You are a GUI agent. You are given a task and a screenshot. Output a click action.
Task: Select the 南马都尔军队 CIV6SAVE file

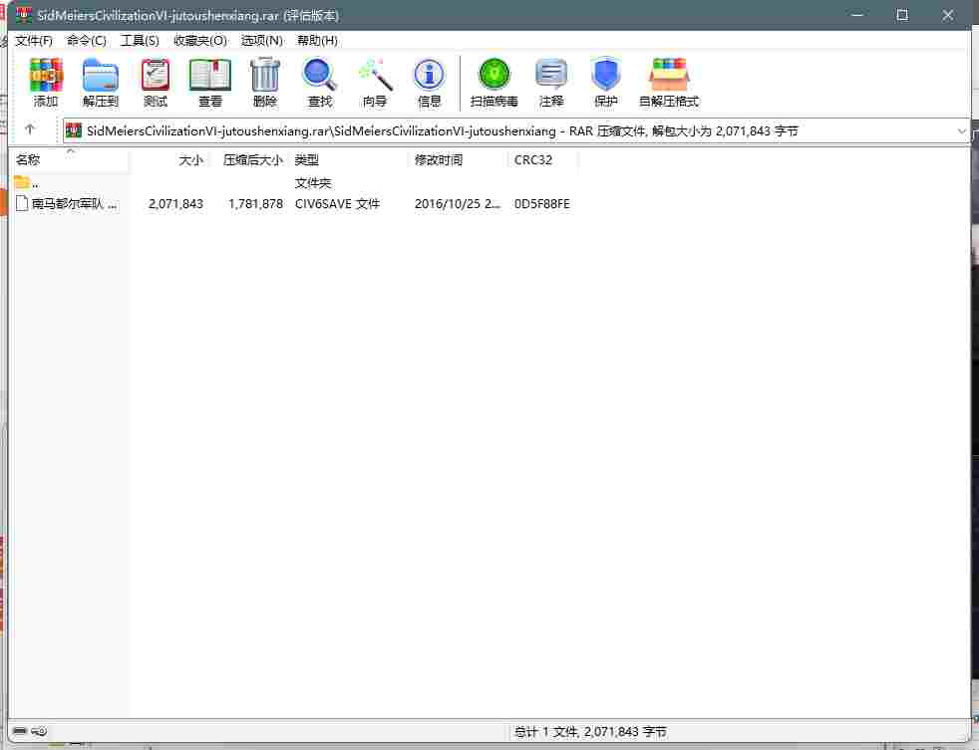[66, 203]
